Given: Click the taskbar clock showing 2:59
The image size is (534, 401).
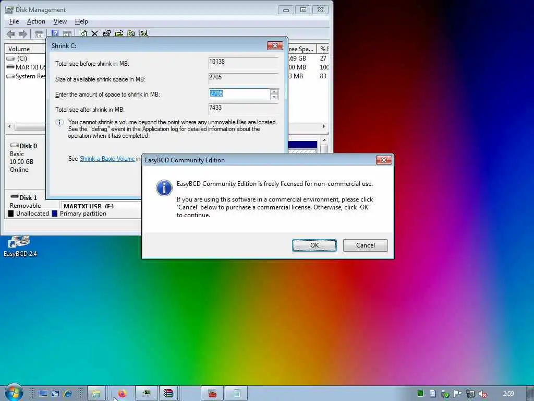Looking at the screenshot, I should click(x=508, y=394).
